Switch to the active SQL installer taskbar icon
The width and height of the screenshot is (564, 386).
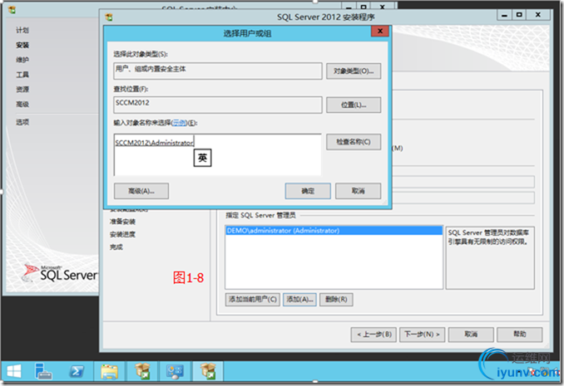[x=208, y=371]
